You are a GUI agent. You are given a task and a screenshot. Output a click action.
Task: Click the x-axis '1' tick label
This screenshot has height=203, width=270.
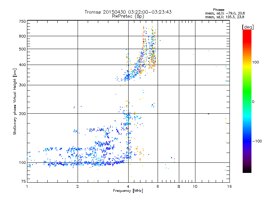click(x=27, y=186)
